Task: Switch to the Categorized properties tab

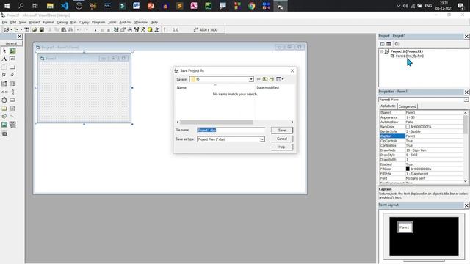Action: point(407,106)
